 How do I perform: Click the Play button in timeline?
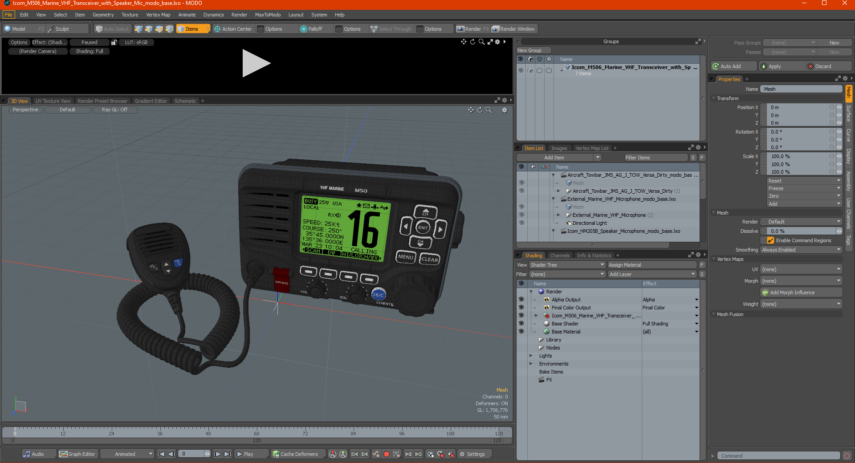point(251,454)
